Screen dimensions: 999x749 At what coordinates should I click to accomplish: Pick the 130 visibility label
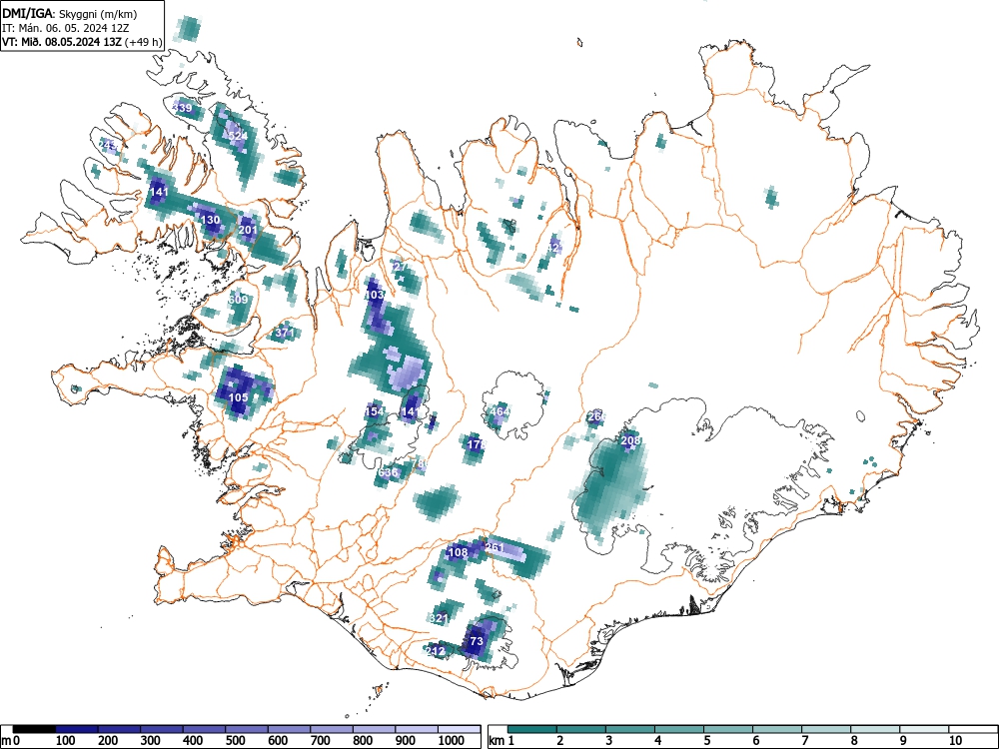point(210,220)
